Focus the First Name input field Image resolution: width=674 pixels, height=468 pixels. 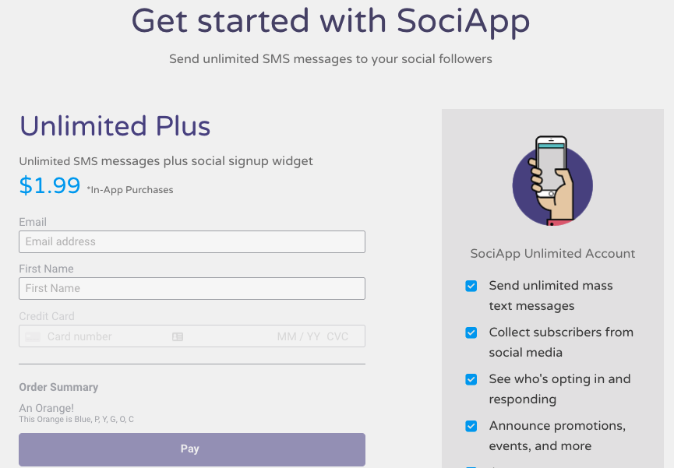192,288
